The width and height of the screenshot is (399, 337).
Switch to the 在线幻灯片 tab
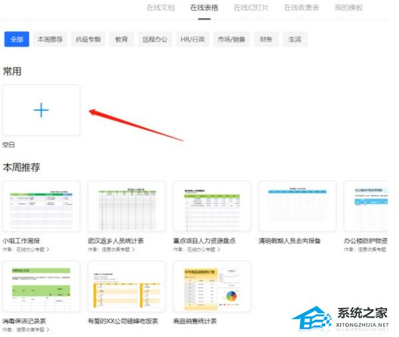point(251,7)
